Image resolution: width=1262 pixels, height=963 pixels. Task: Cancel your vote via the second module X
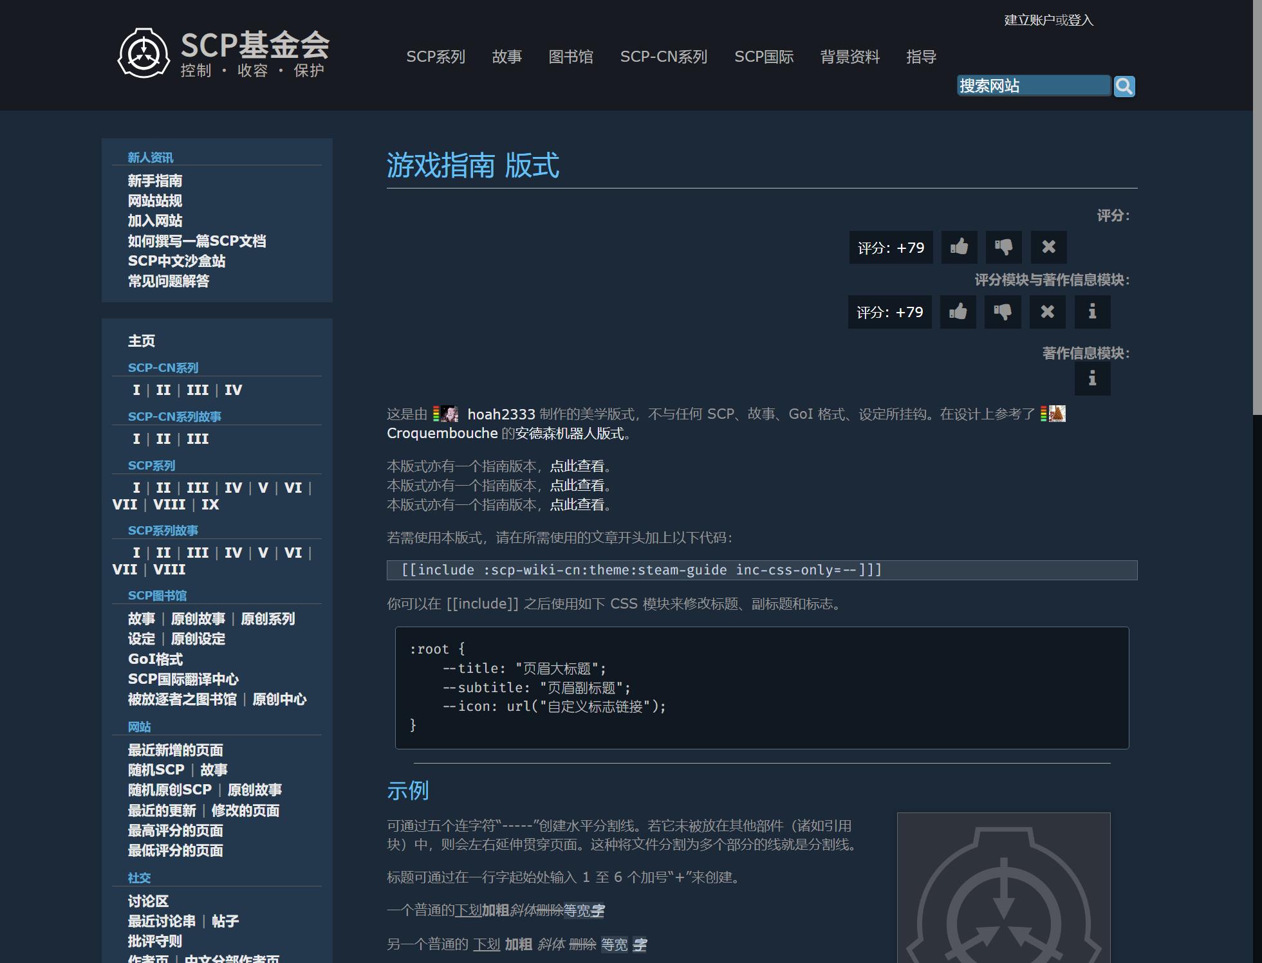1047,312
